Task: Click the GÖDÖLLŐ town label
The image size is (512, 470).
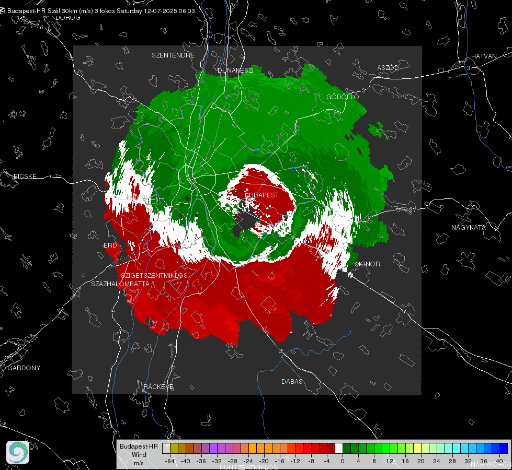Action: point(343,97)
